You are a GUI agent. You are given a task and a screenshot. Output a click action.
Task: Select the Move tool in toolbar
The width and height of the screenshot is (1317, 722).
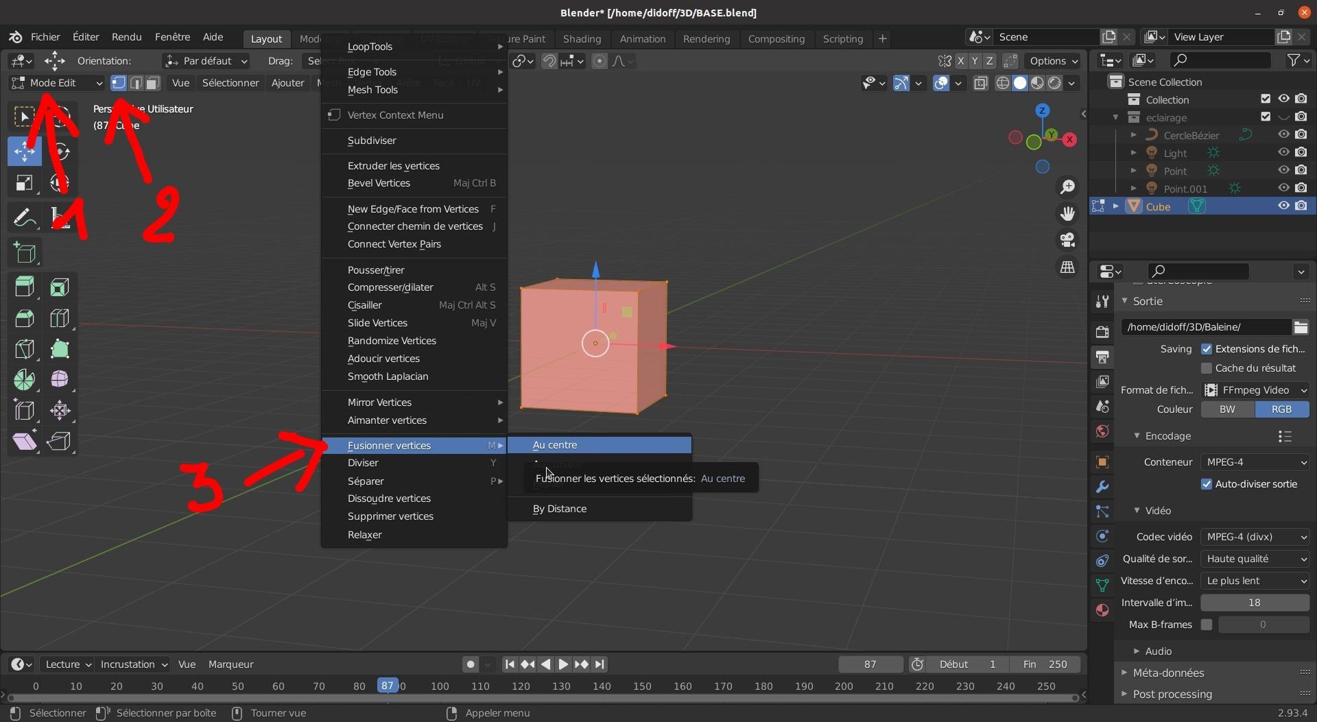24,152
